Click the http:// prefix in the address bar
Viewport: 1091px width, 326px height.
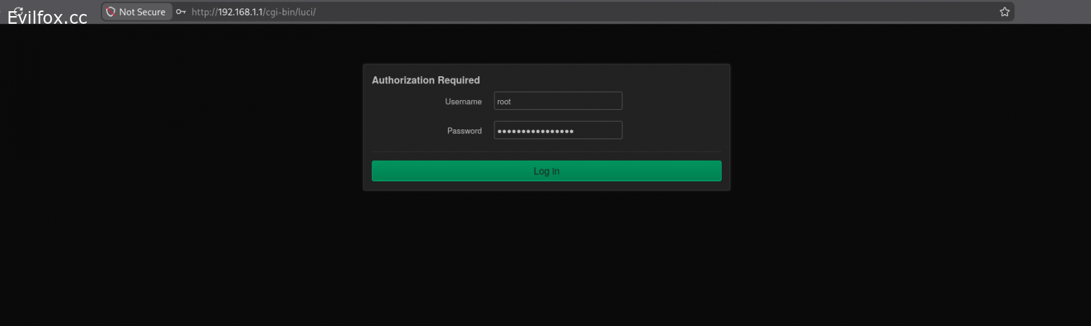[204, 13]
